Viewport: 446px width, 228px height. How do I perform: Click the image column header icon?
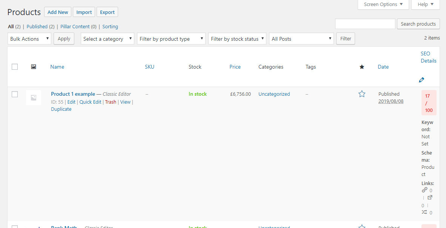click(x=34, y=67)
